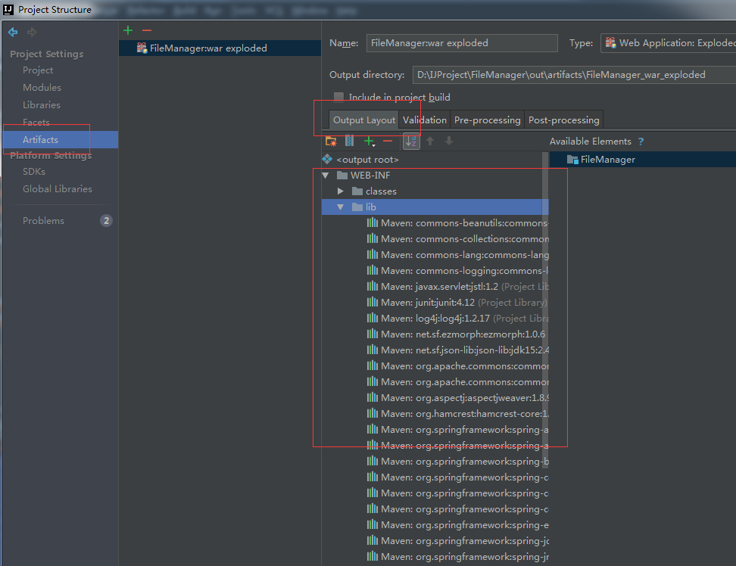Expand the classes folder node

click(341, 191)
